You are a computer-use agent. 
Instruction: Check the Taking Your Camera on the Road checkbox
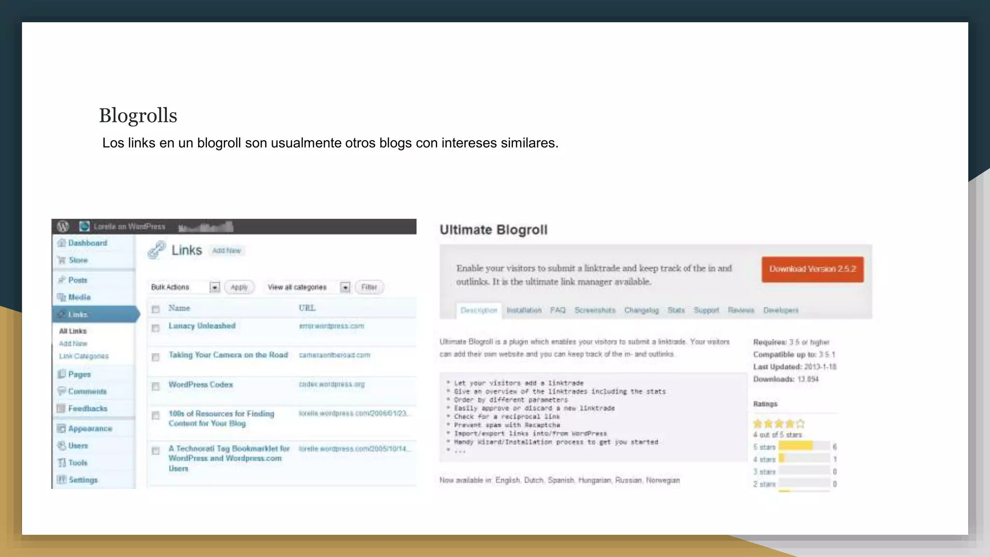(x=156, y=357)
